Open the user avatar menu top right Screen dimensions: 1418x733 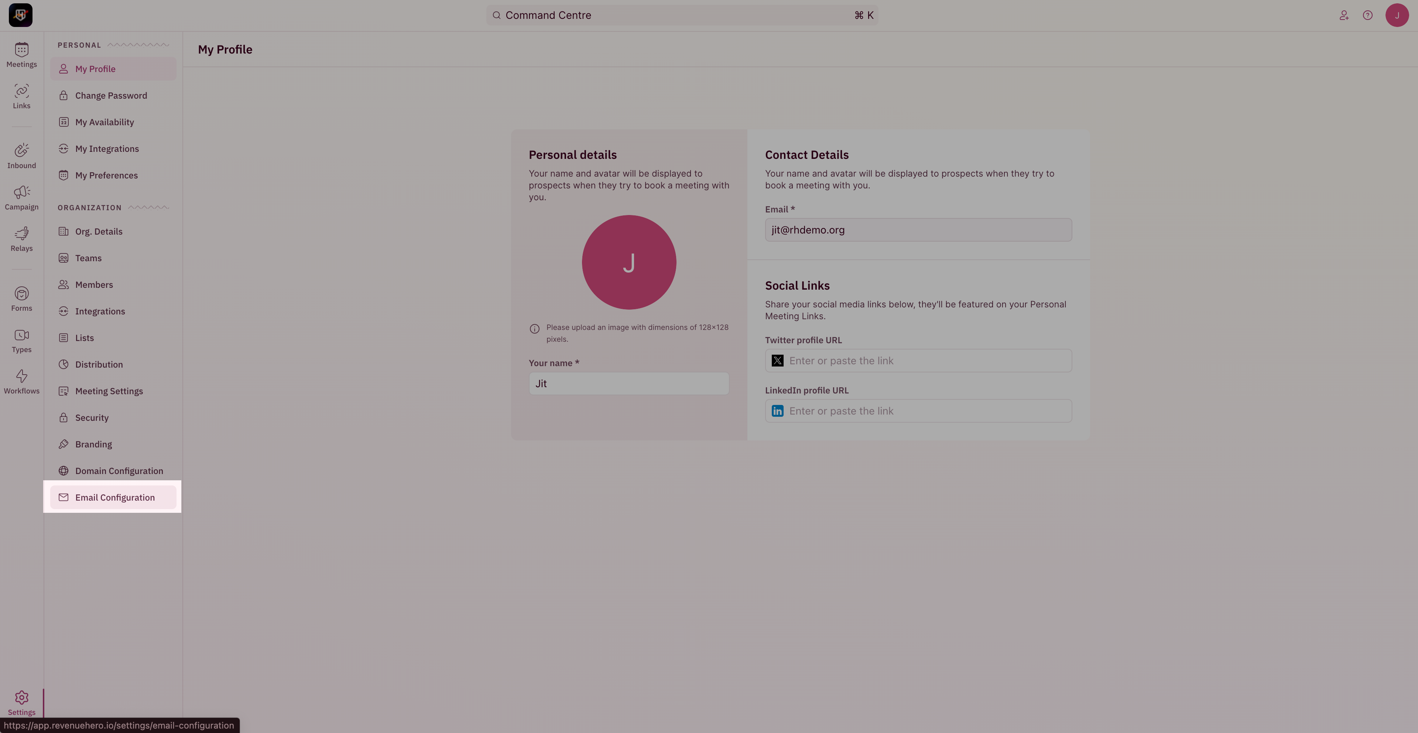[1397, 16]
